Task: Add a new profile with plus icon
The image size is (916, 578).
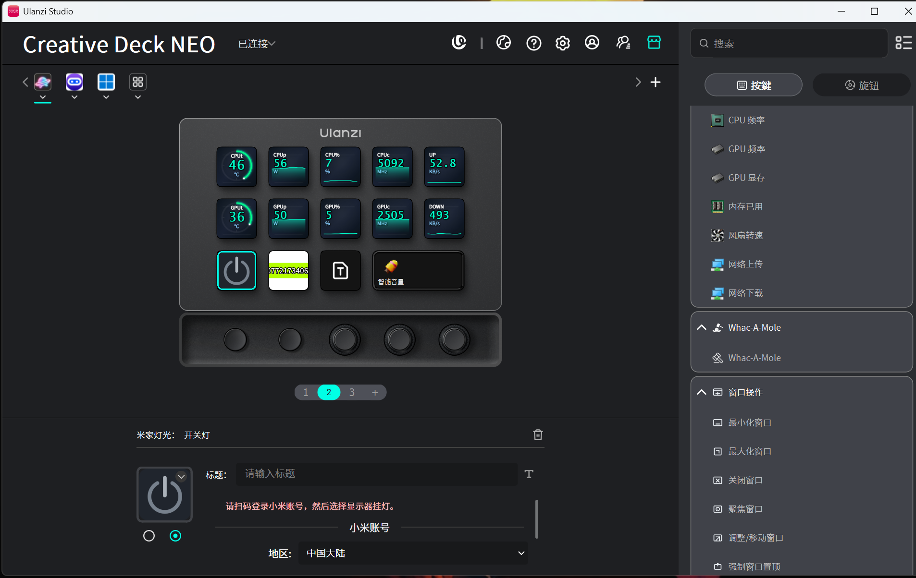Action: [655, 82]
